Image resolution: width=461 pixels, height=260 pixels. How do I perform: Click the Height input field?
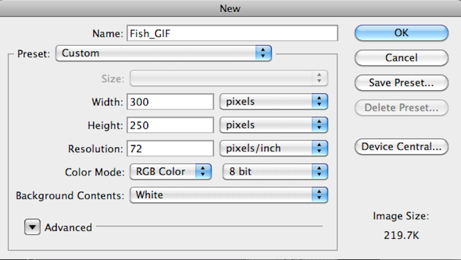(170, 125)
